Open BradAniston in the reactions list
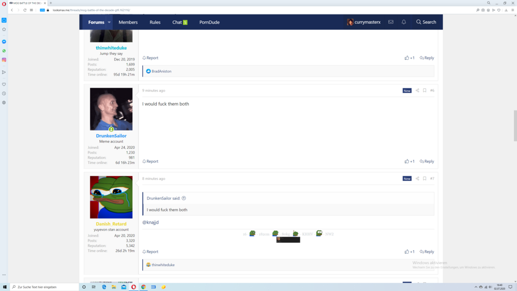This screenshot has height=291, width=517. pyautogui.click(x=161, y=71)
